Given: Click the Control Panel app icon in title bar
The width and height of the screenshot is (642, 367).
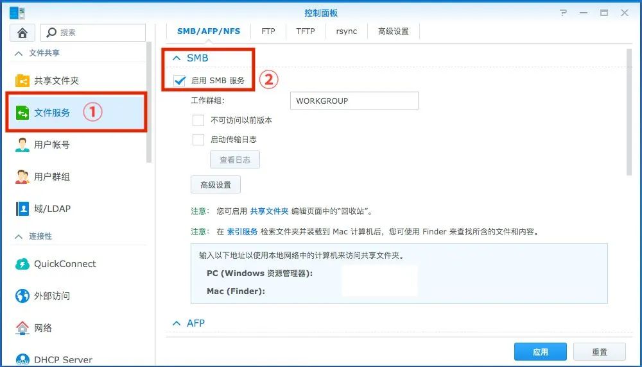Looking at the screenshot, I should pyautogui.click(x=17, y=13).
